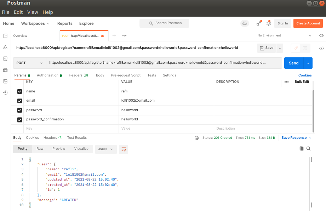Toggle the offline cloud status icon
The width and height of the screenshot is (326, 211).
(x=245, y=23)
